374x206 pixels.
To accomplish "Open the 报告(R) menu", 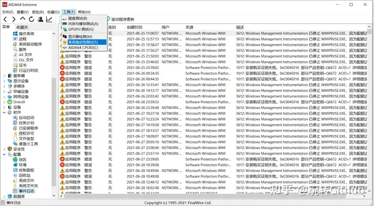I will (x=38, y=12).
